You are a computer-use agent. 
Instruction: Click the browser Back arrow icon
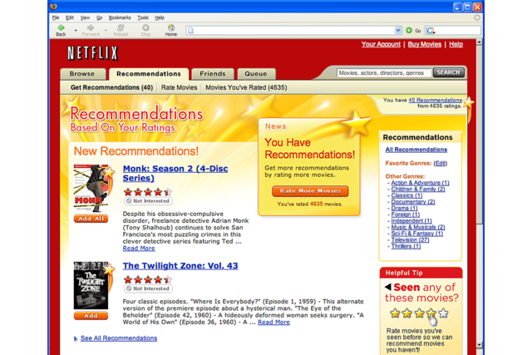pyautogui.click(x=61, y=27)
